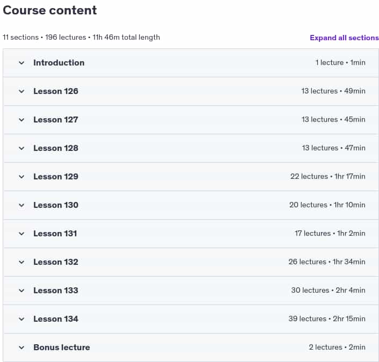Select the Lesson 126 title
379x362 pixels.
pyautogui.click(x=55, y=91)
